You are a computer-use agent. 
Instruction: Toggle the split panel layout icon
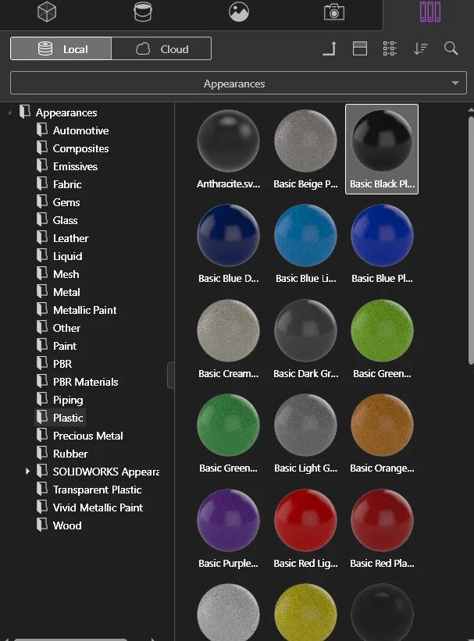pyautogui.click(x=360, y=48)
